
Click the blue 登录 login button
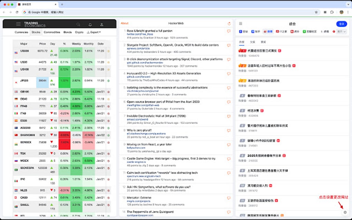pyautogui.click(x=341, y=24)
